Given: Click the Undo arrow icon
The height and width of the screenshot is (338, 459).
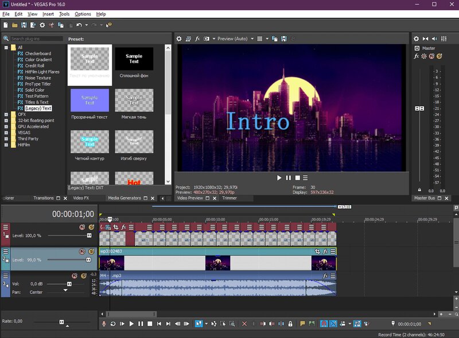Looking at the screenshot, I should coord(79,24).
